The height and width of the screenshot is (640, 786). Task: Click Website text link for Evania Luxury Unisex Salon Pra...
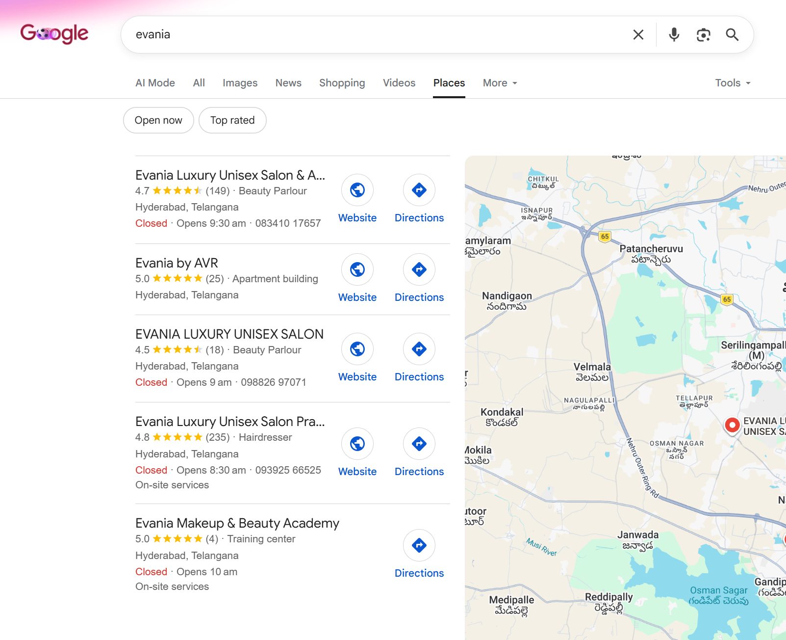[x=357, y=472]
